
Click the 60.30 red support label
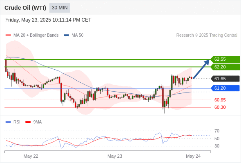[220, 107]
